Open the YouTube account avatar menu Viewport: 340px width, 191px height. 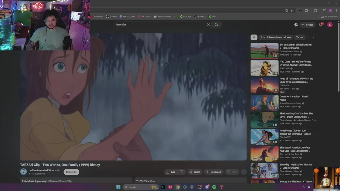pyautogui.click(x=330, y=25)
